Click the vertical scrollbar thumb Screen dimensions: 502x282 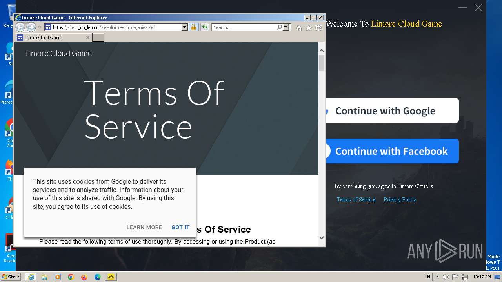click(x=322, y=63)
